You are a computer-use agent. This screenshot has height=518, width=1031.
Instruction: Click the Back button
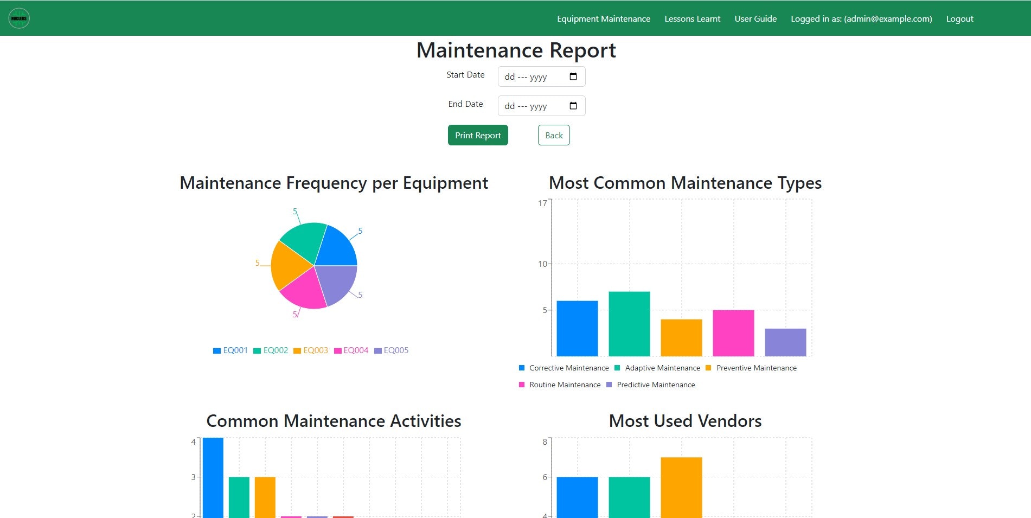click(x=554, y=135)
